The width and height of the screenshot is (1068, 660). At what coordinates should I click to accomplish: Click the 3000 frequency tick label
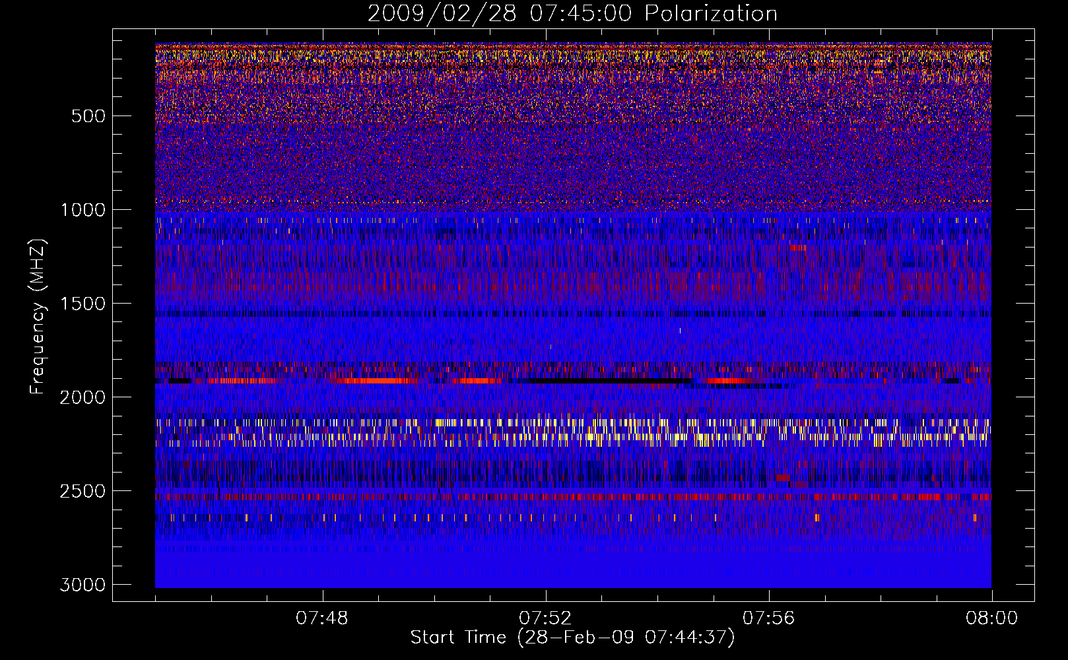pos(83,585)
